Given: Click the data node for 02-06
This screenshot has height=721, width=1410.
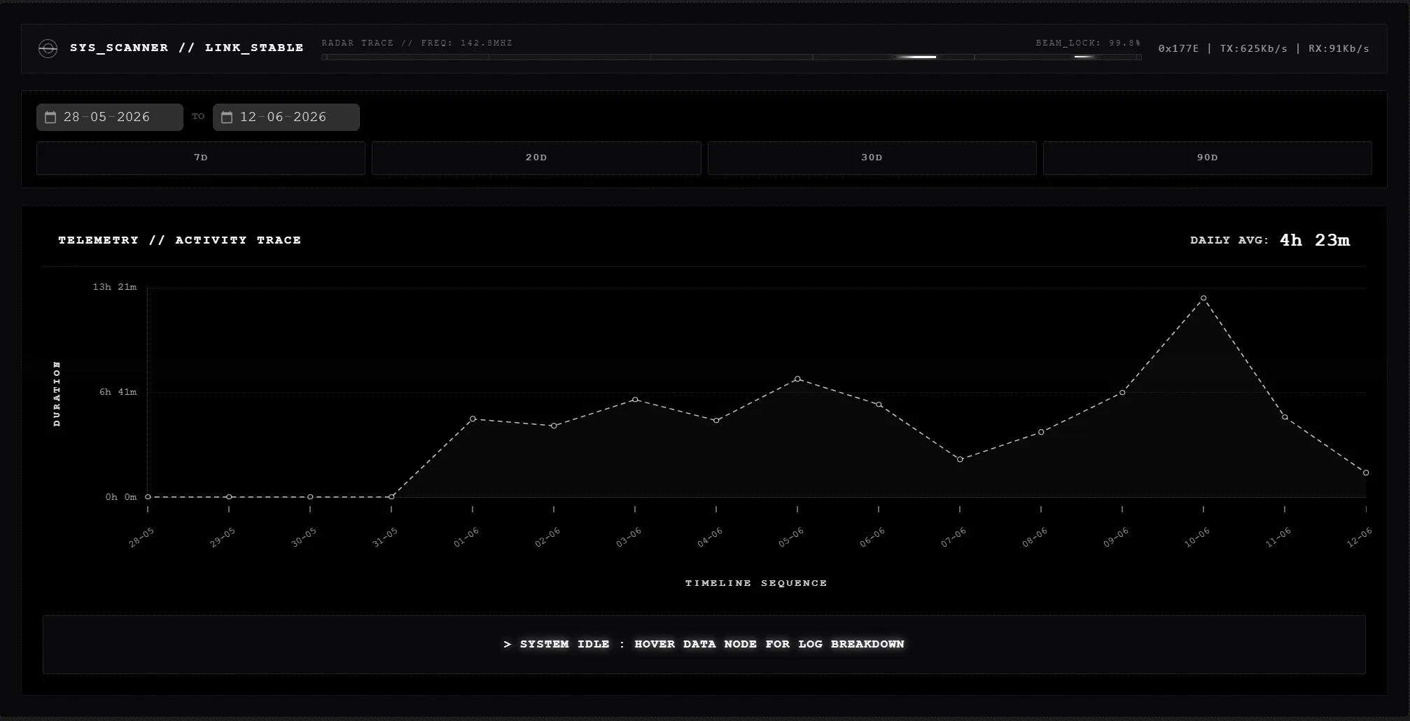Looking at the screenshot, I should point(554,426).
